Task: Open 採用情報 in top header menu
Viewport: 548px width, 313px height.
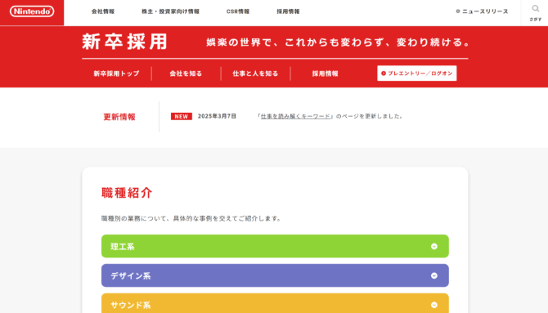Action: point(288,11)
